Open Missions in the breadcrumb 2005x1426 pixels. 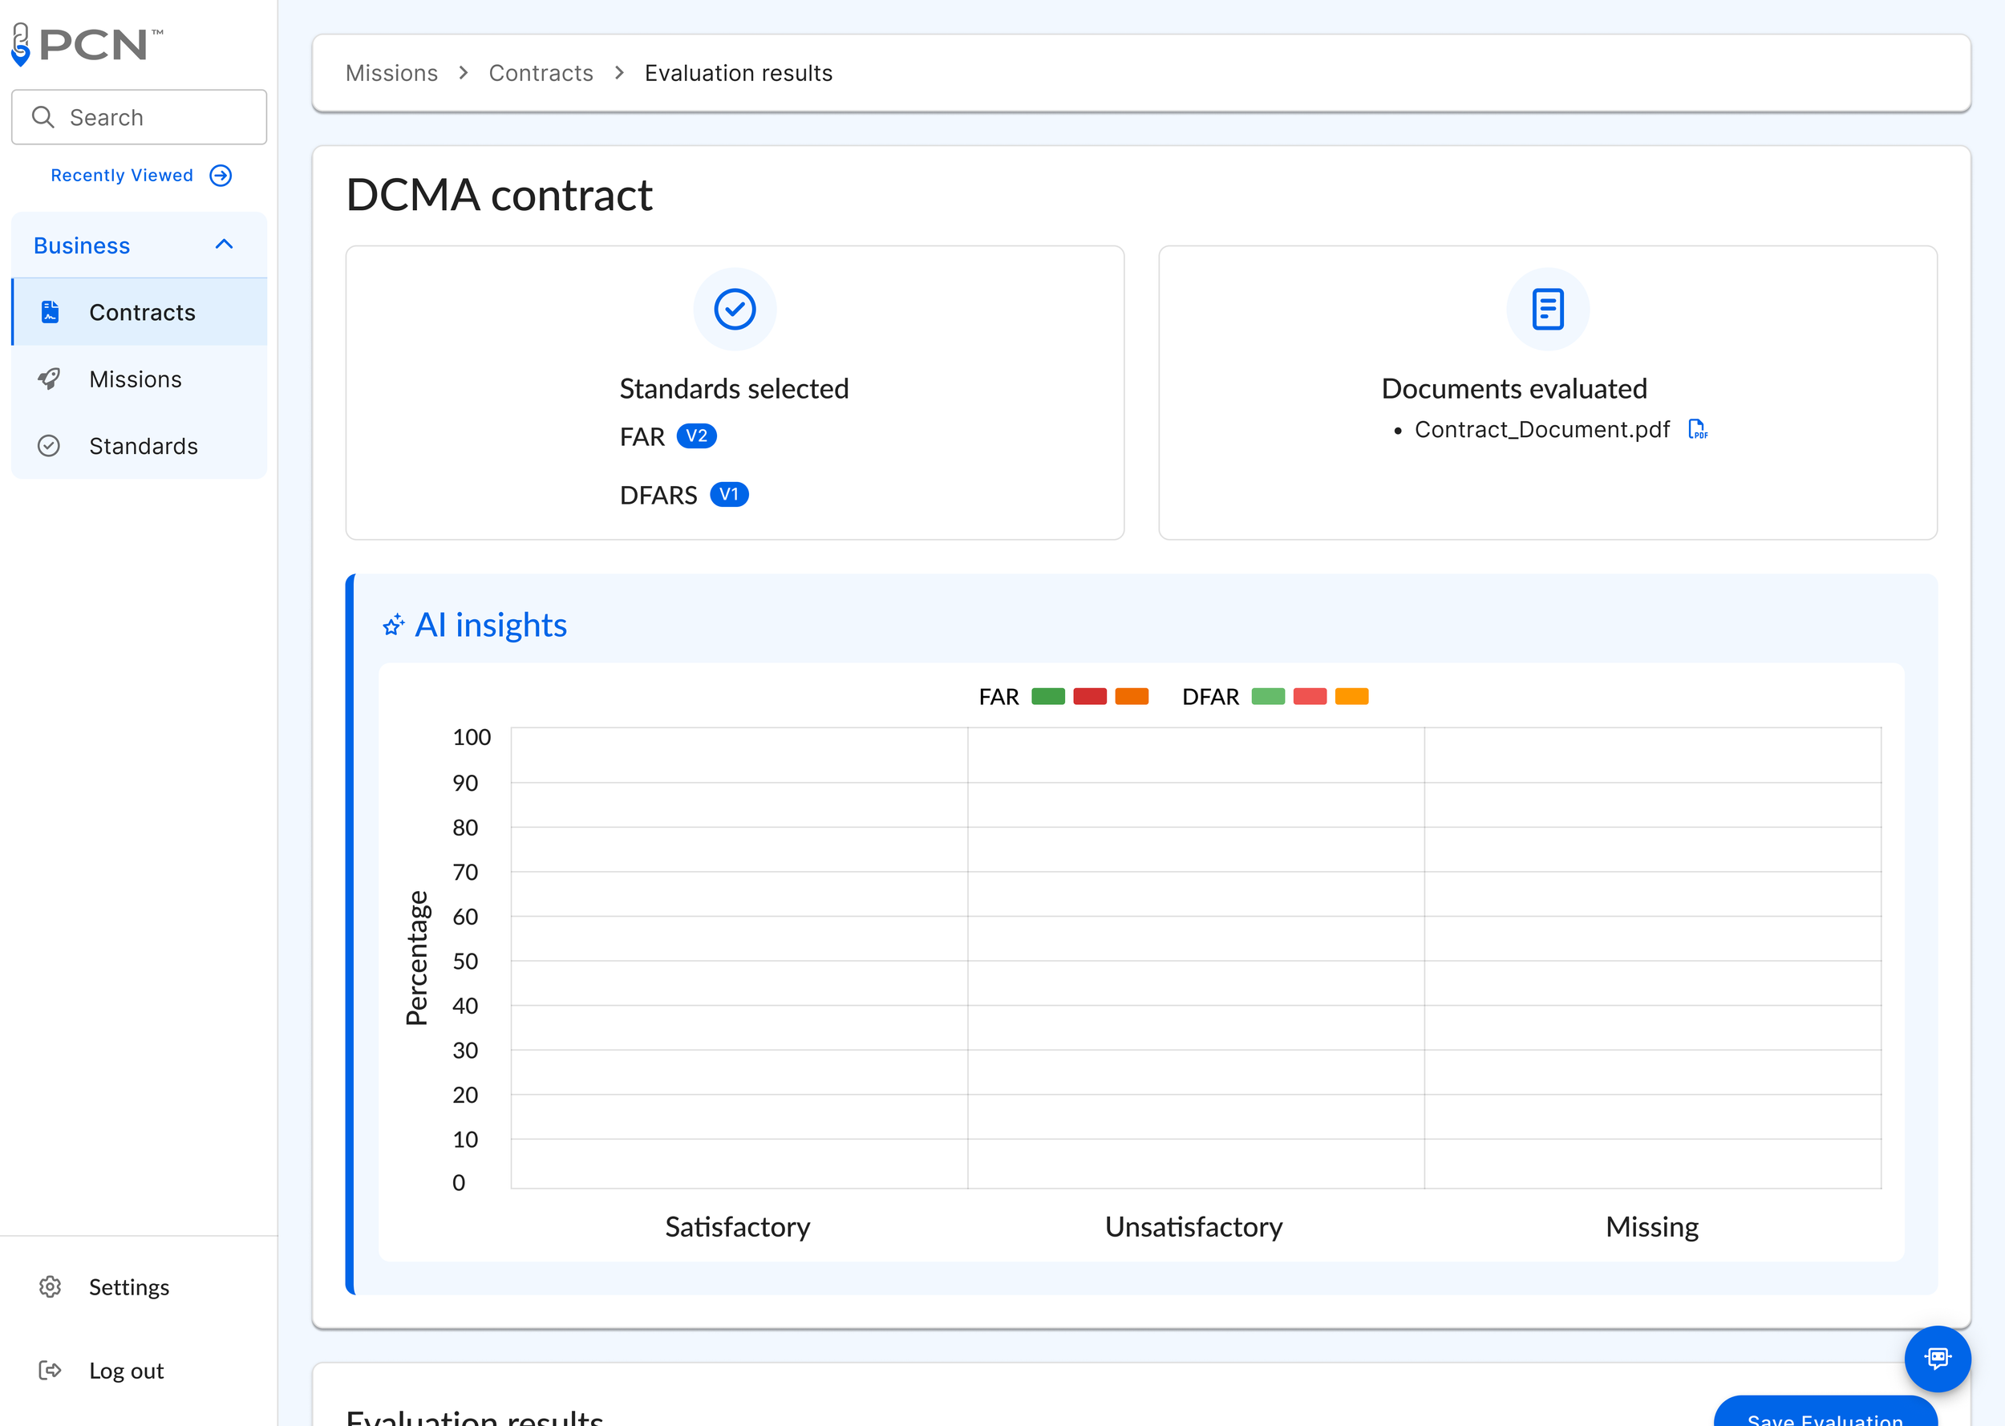391,73
